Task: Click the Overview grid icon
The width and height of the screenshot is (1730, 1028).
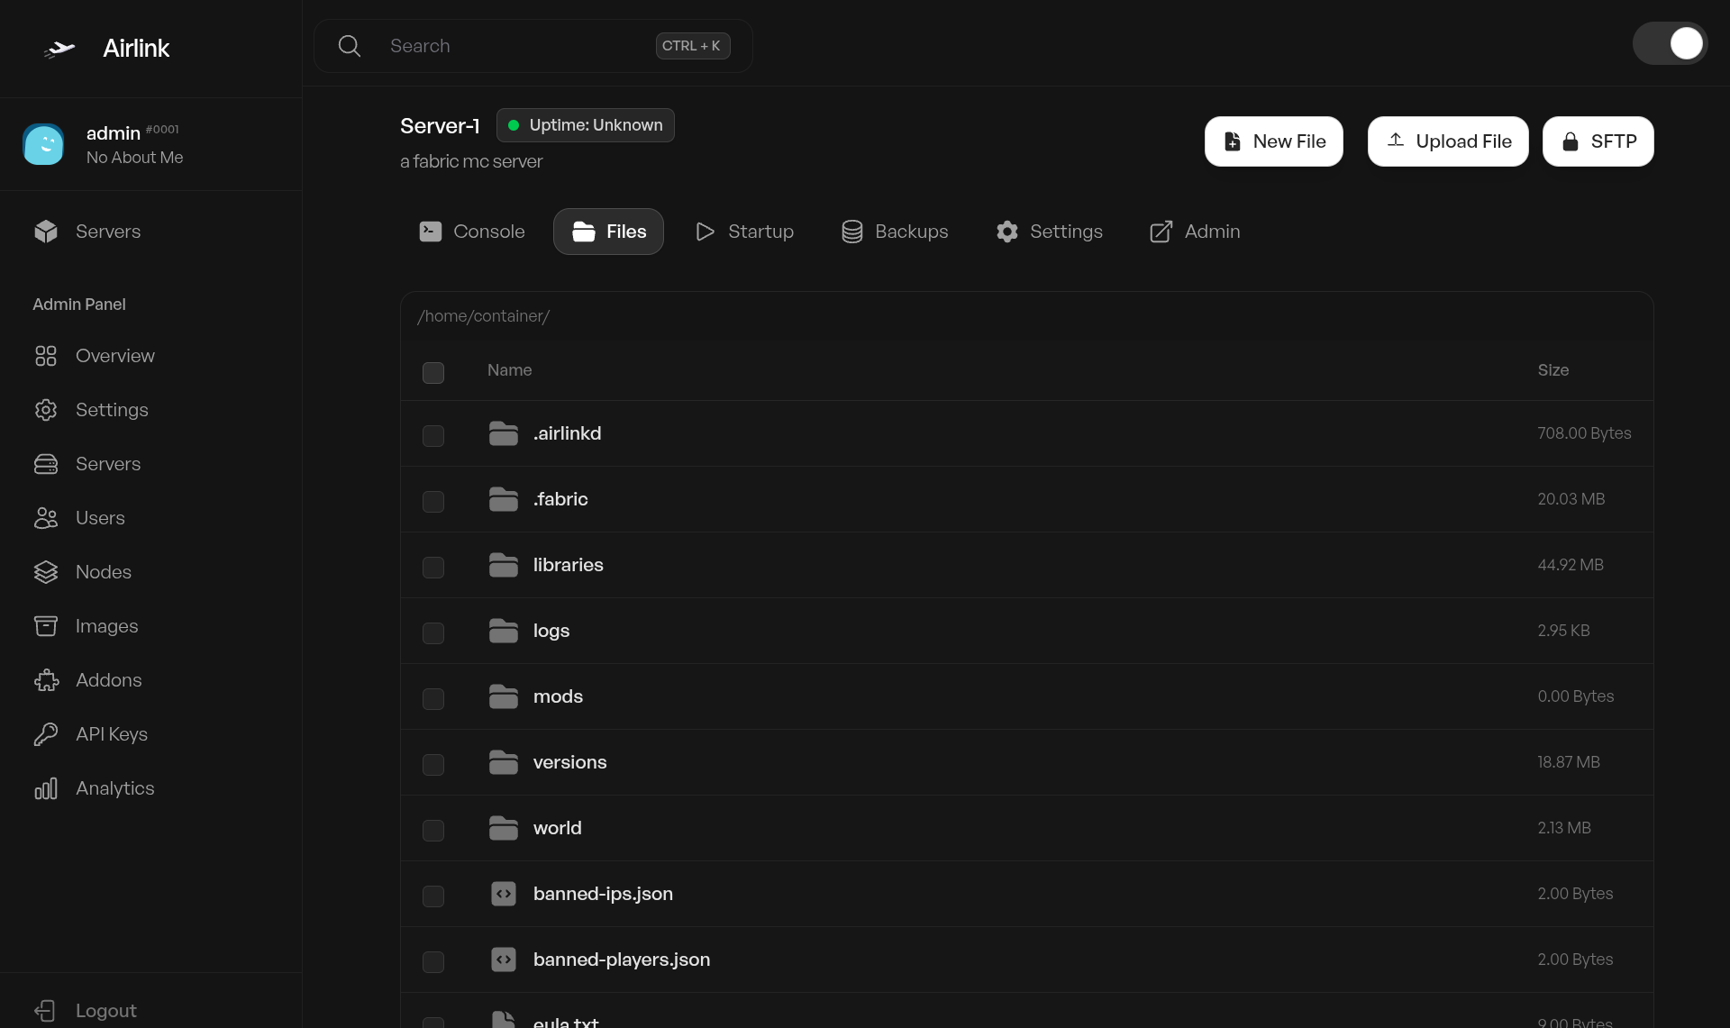Action: [x=46, y=356]
